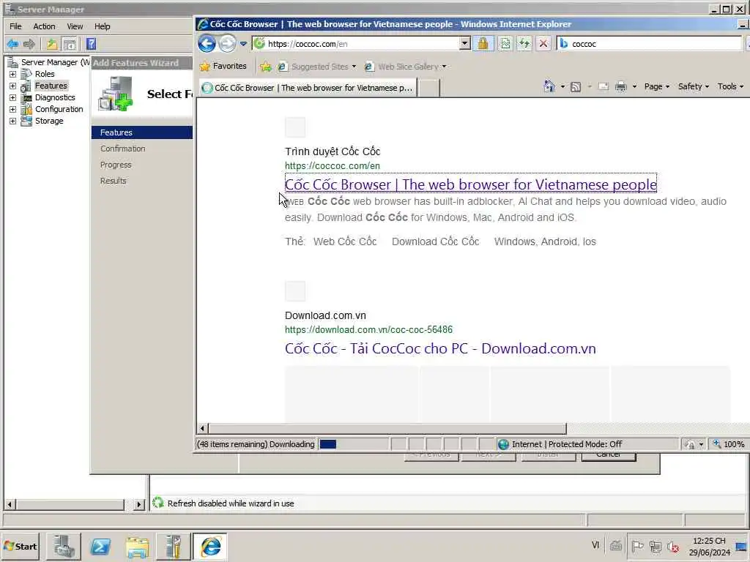Click the IE Forward navigation button
Viewport: 750px width, 562px height.
tap(227, 43)
